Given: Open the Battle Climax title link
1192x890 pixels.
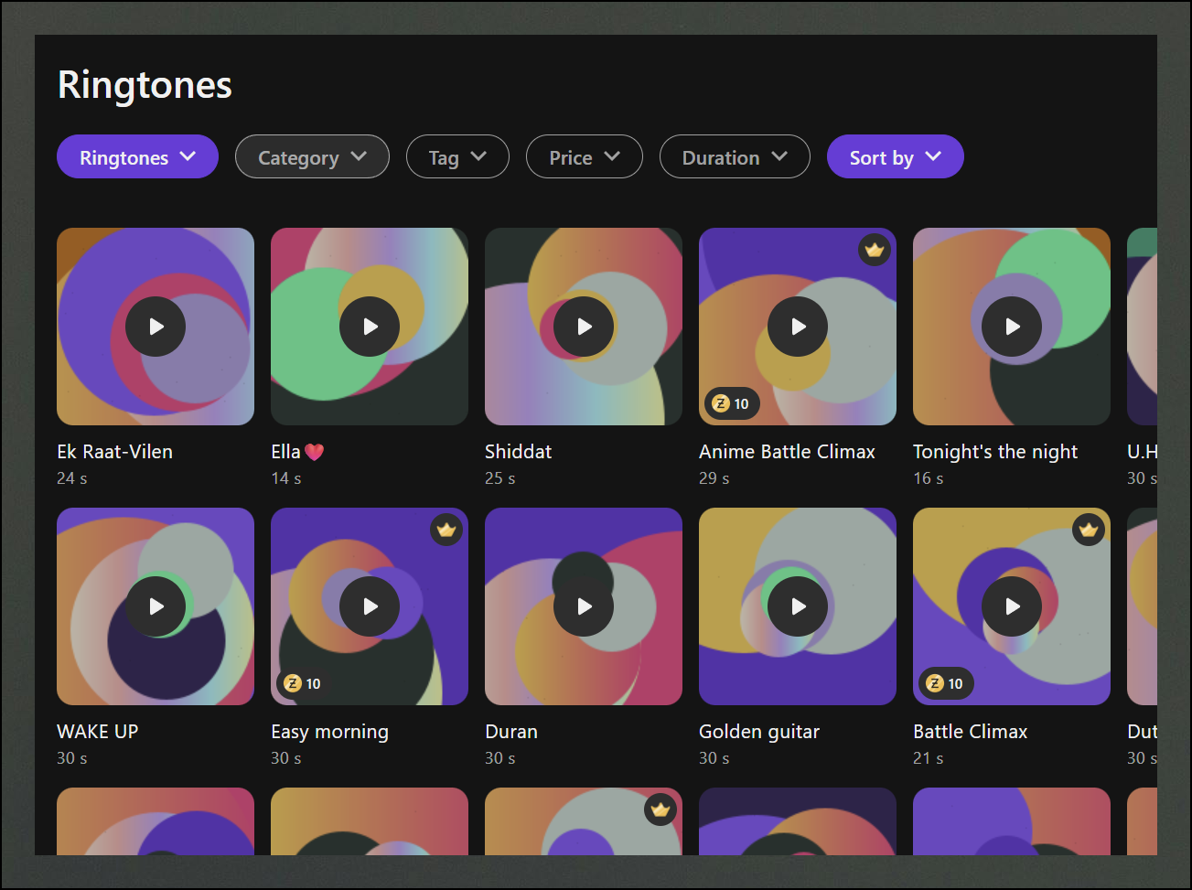Looking at the screenshot, I should click(971, 732).
